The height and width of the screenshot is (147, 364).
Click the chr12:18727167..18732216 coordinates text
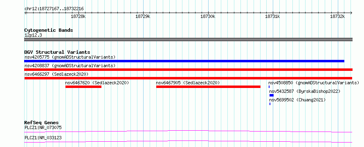coord(54,9)
